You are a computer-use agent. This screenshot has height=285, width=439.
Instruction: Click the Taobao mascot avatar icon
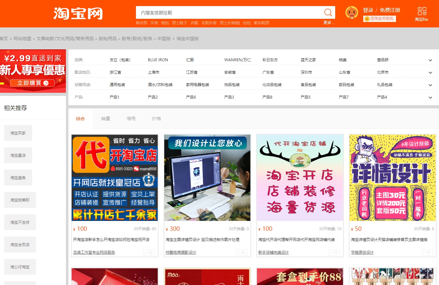coord(351,13)
